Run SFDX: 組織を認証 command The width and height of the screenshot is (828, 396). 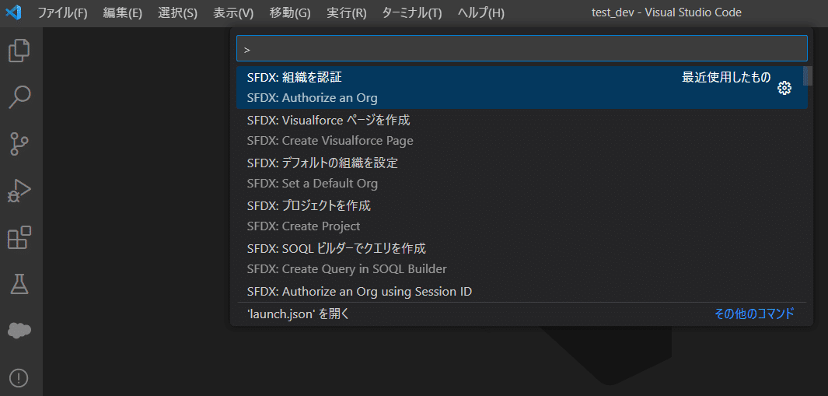click(522, 88)
